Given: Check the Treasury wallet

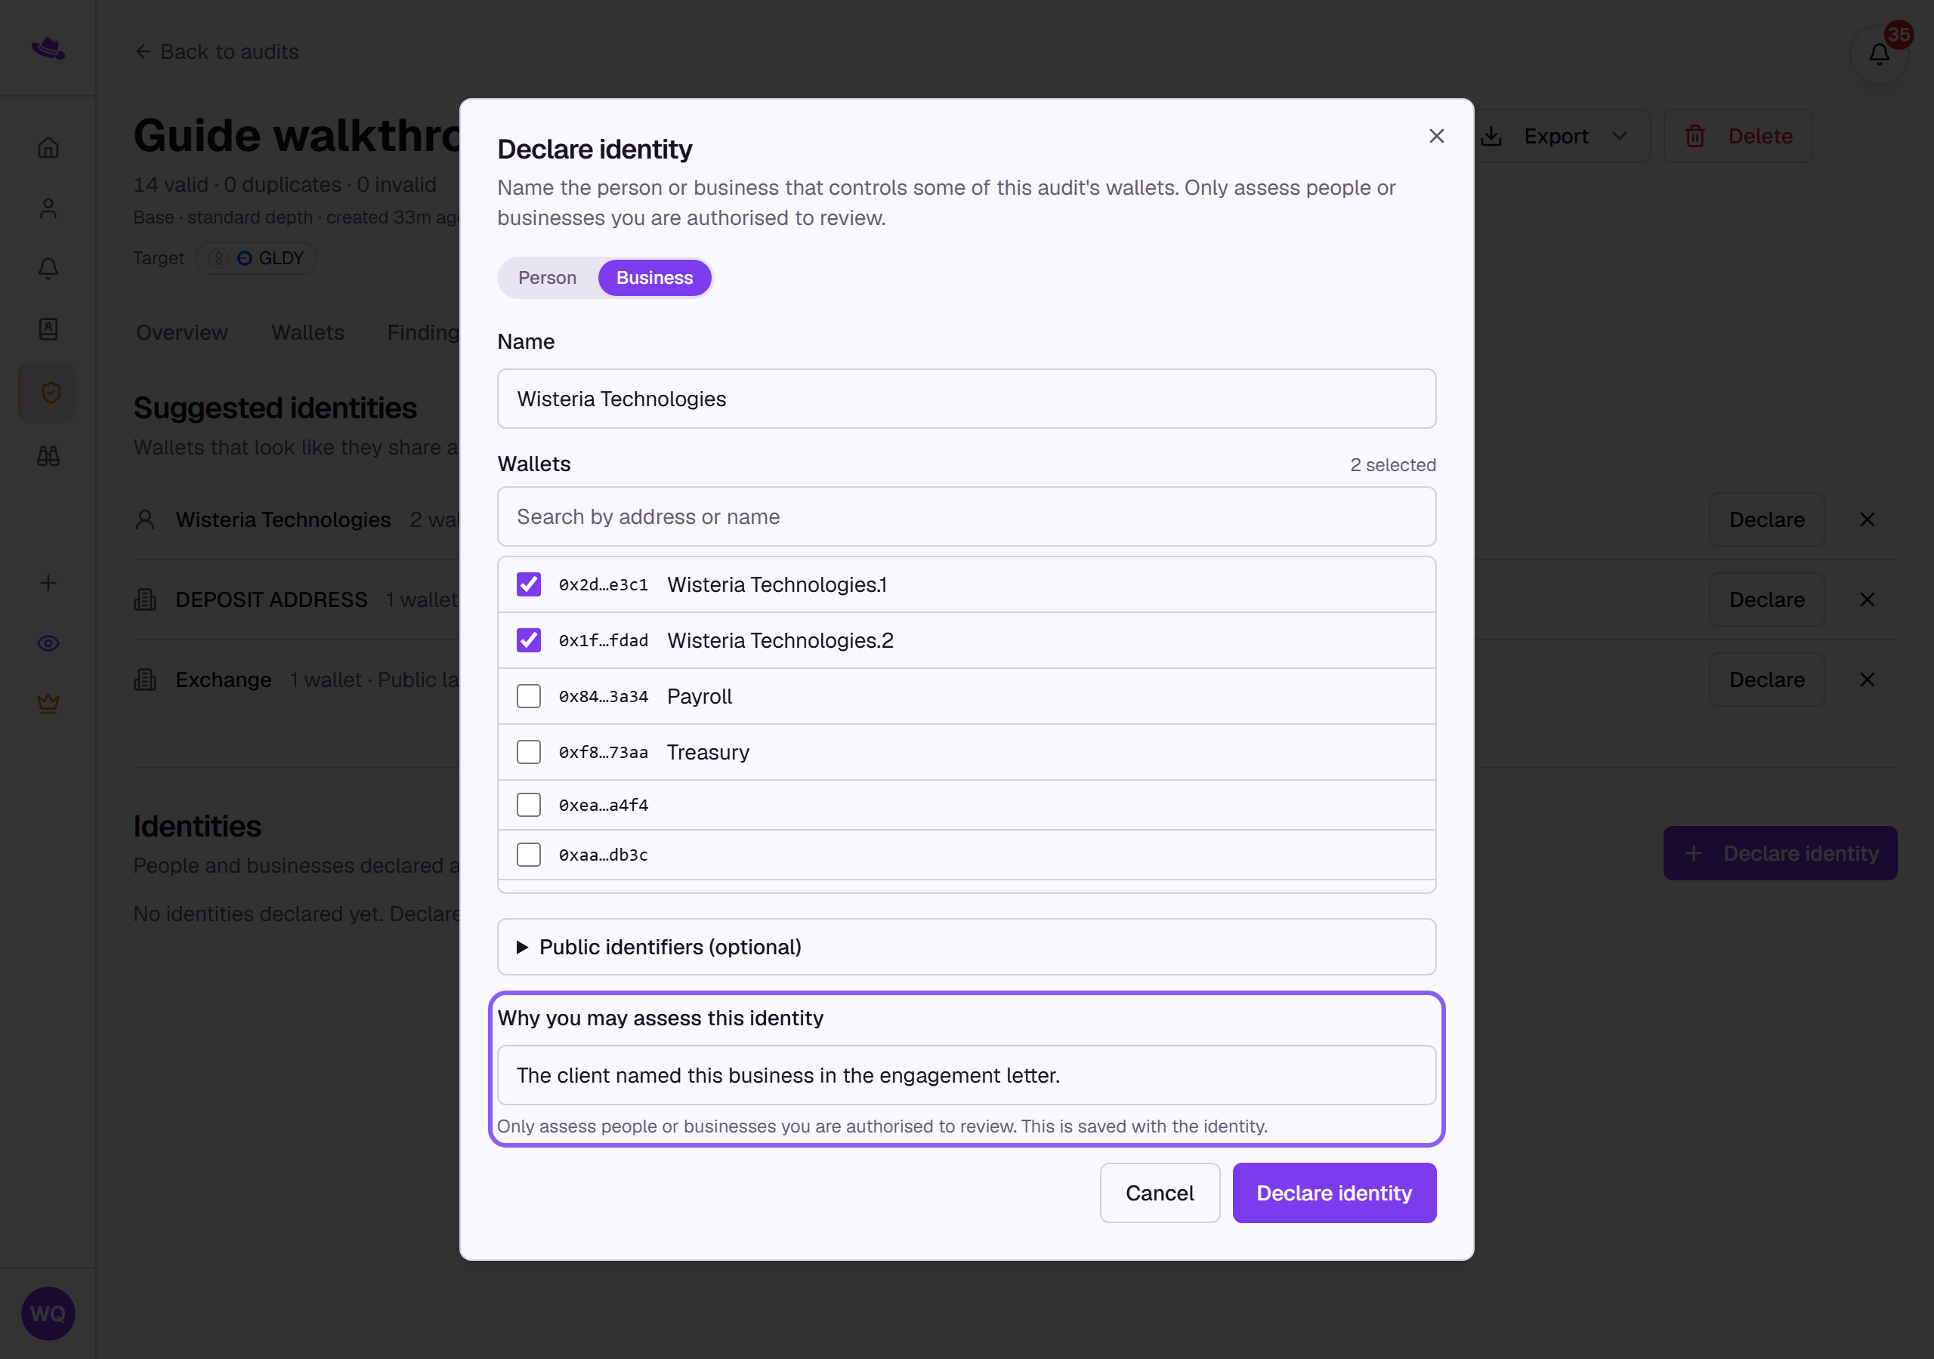Looking at the screenshot, I should (528, 752).
